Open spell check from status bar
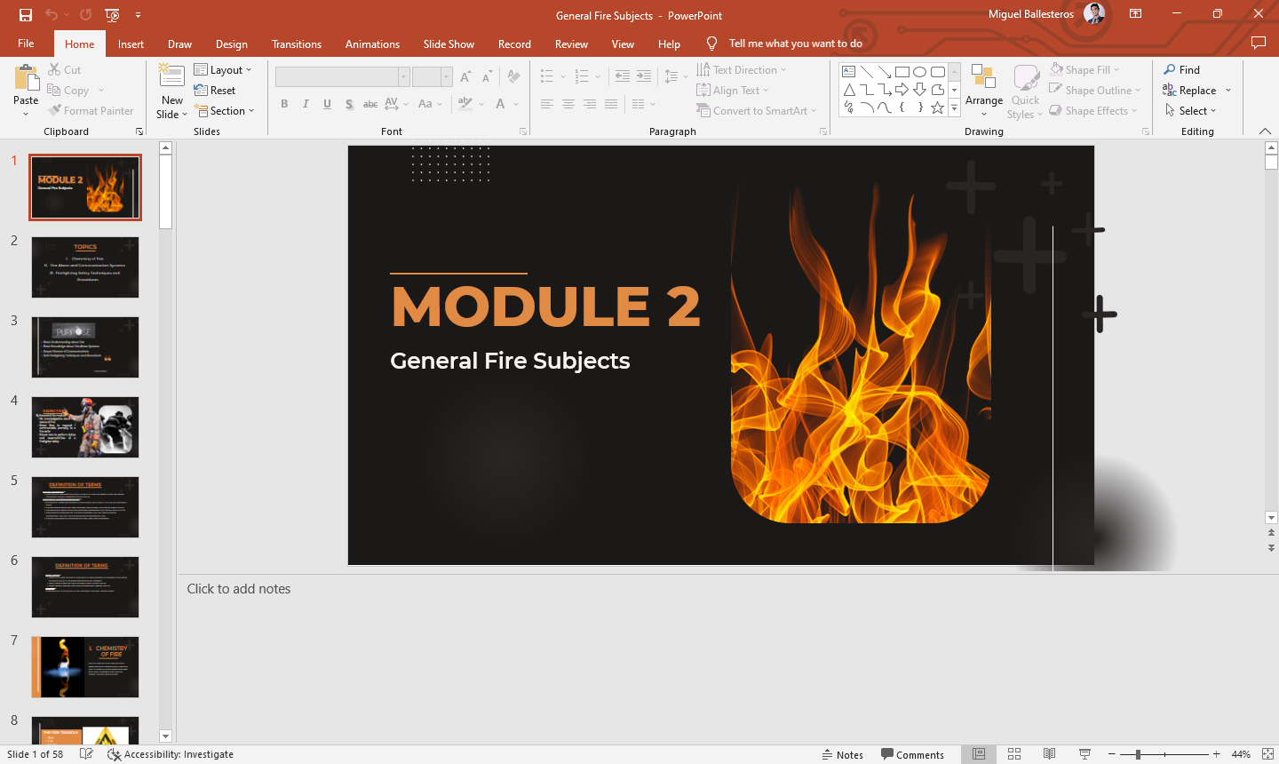This screenshot has width=1279, height=764. point(86,754)
